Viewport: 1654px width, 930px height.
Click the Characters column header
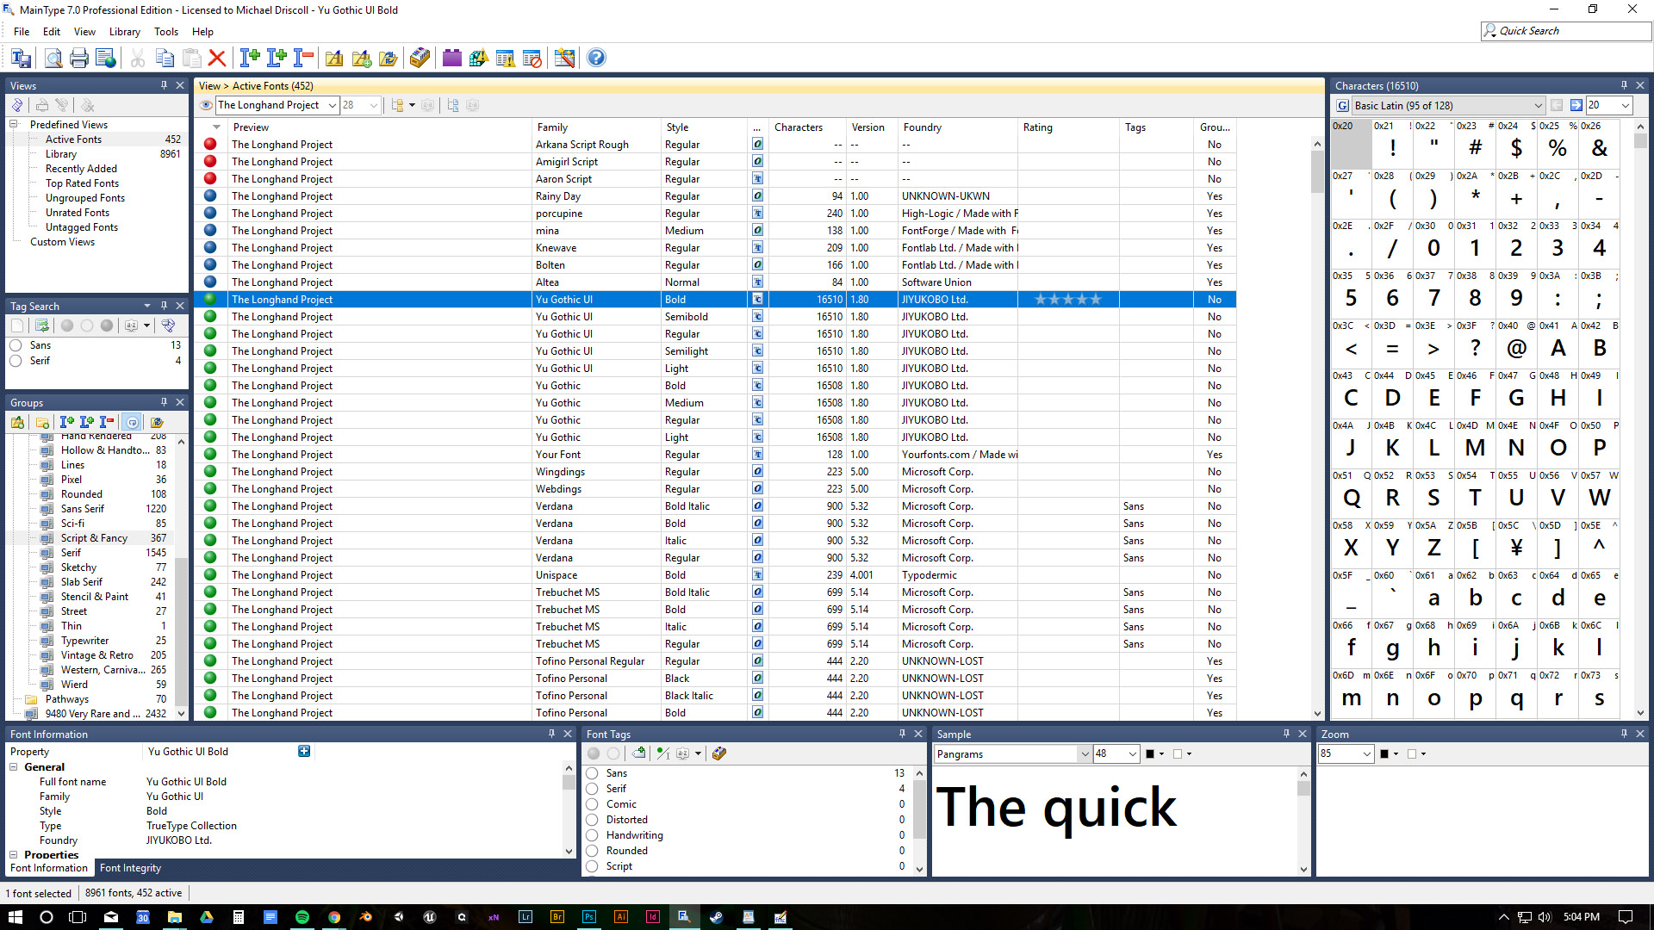[x=808, y=127]
